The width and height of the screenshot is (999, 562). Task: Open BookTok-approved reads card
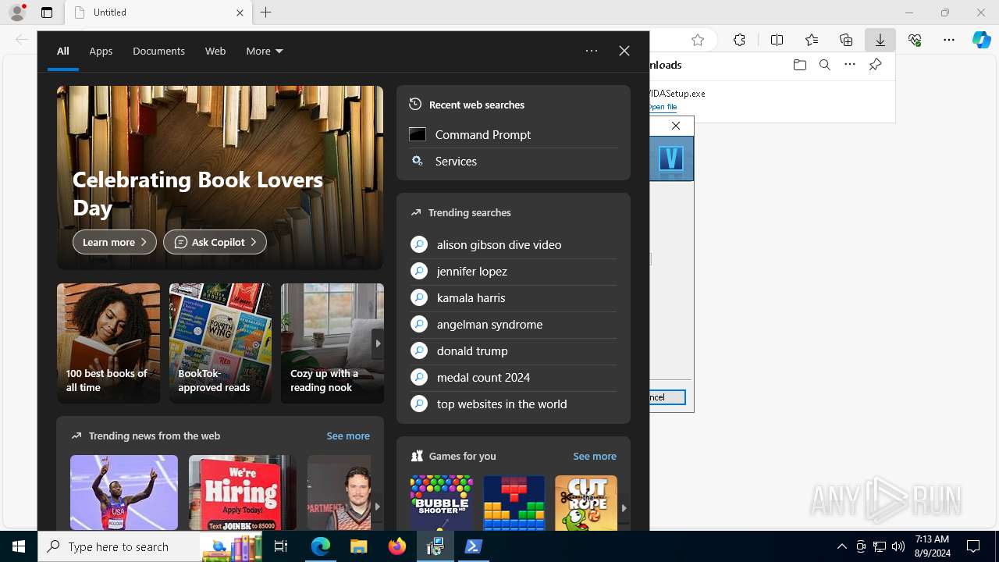(x=221, y=343)
